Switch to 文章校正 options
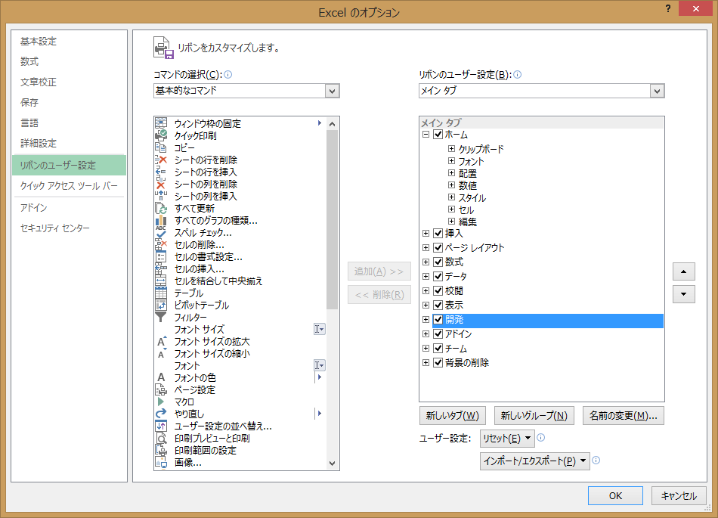 [39, 82]
